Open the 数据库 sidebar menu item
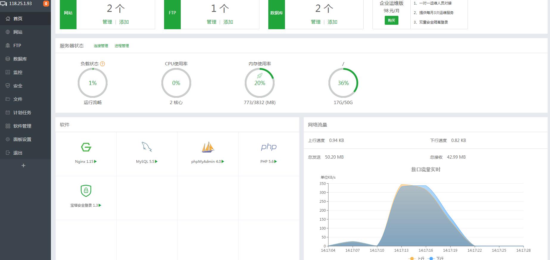The height and width of the screenshot is (260, 550). [25, 59]
